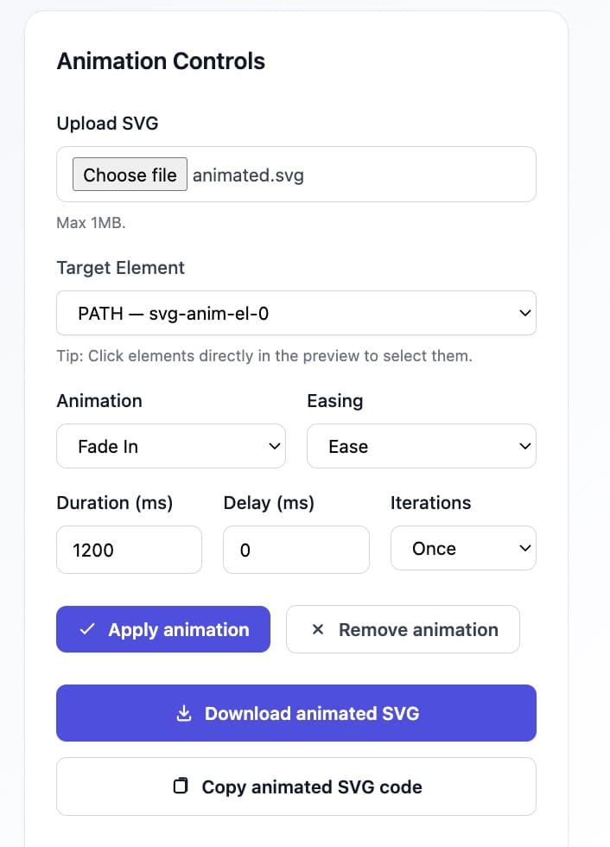Click the Delay input showing 0
Screen dimensions: 610x847
coord(296,548)
